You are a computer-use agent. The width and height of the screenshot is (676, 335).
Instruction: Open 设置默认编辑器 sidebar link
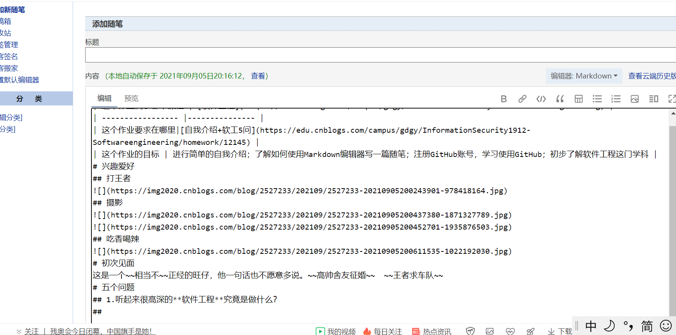tap(20, 80)
